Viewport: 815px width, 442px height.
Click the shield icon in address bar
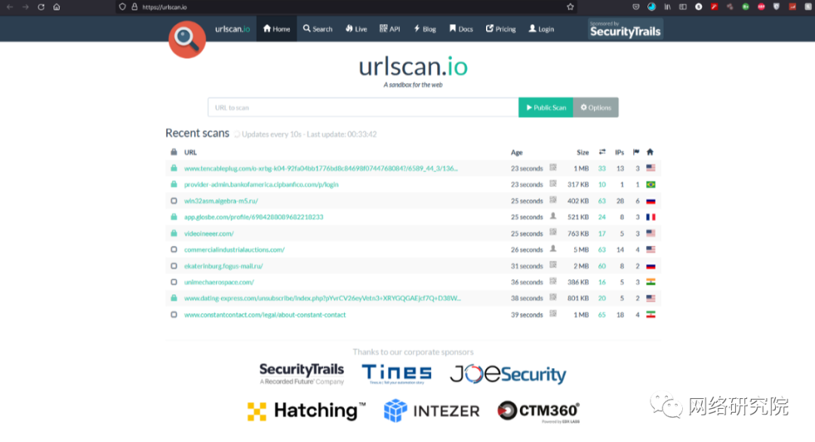(x=122, y=7)
